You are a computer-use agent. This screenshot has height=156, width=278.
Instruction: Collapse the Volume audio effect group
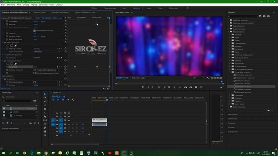coord(3,79)
